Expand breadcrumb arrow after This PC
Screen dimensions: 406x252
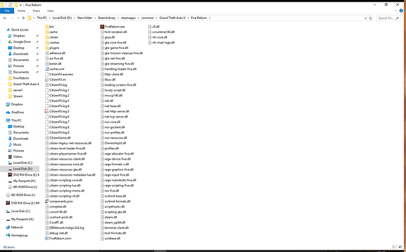tap(49, 18)
